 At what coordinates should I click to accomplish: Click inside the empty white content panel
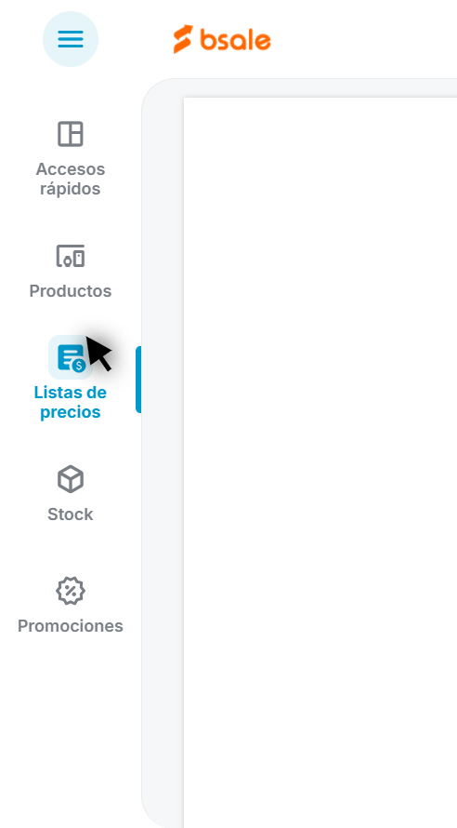pos(320,462)
